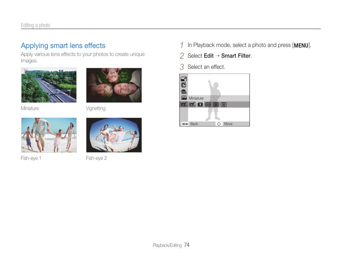Click the Vignetting caption under the photo
Viewport: 342px width, 258px height.
pos(96,108)
